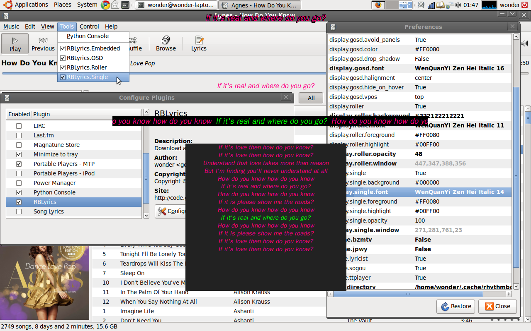Click plugin list scroll-down arrow
Viewport: 531px width, 331px height.
pyautogui.click(x=146, y=216)
